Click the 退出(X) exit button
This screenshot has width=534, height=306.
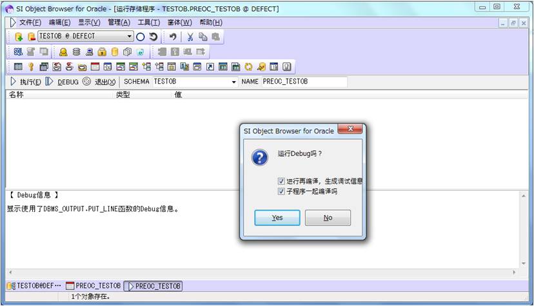(100, 82)
